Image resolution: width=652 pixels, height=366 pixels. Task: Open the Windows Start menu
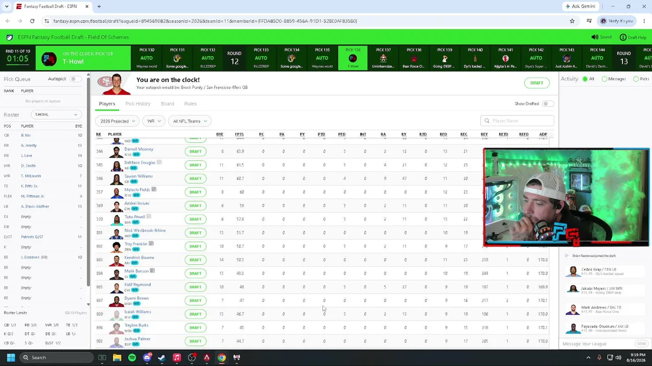click(x=11, y=357)
